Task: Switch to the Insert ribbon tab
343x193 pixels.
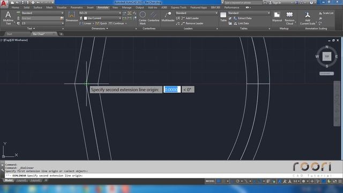Action: [90, 8]
